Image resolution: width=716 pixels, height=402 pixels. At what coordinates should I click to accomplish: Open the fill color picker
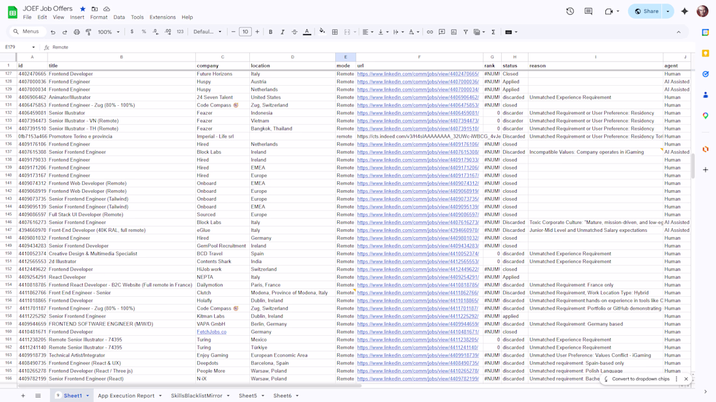pyautogui.click(x=322, y=32)
